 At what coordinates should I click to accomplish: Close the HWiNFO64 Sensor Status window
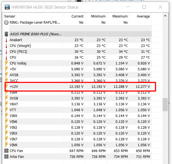coord(160,7)
